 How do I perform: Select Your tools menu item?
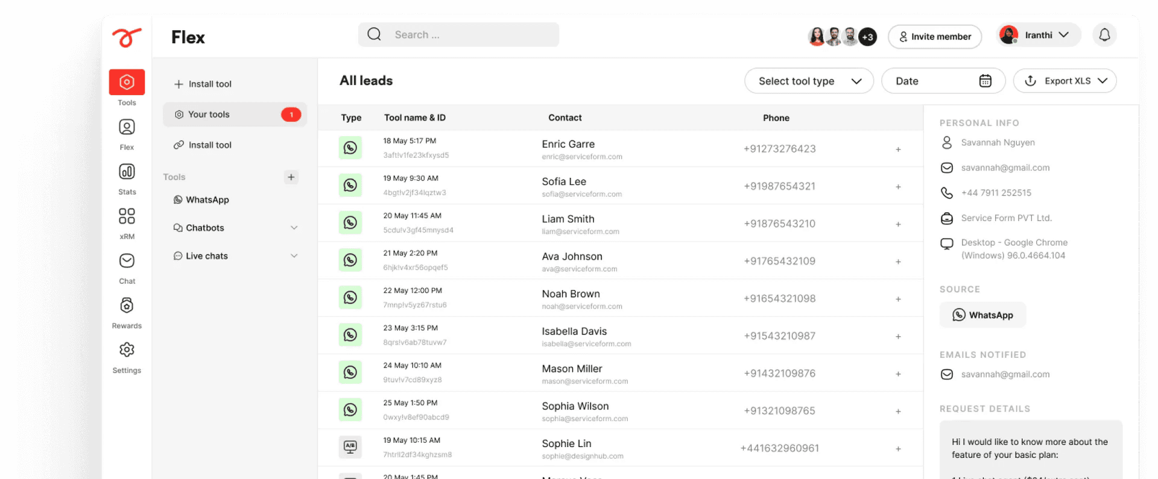[x=235, y=114]
